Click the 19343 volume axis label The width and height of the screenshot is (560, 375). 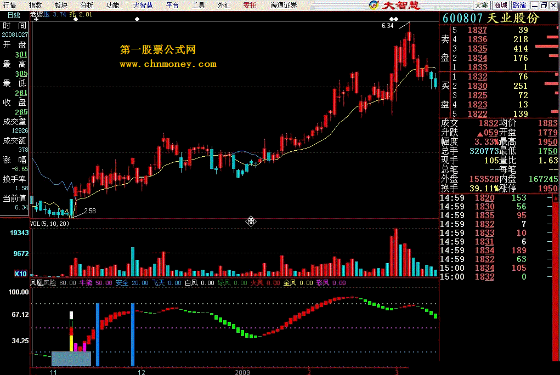pyautogui.click(x=19, y=233)
